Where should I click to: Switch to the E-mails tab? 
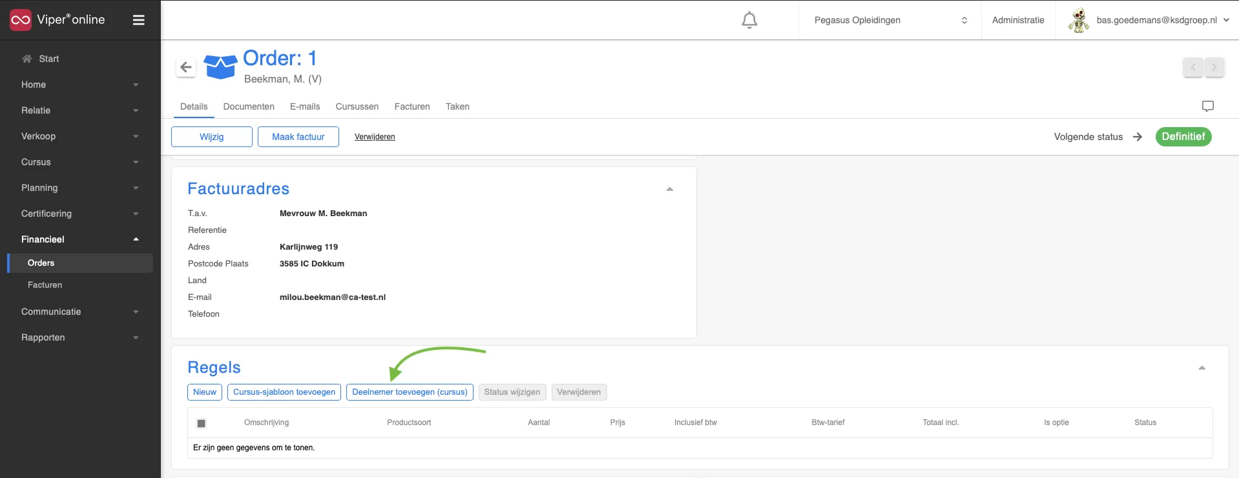(305, 106)
